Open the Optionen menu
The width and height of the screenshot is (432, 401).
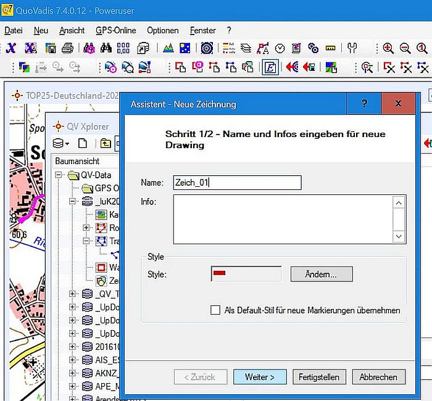[x=162, y=30]
